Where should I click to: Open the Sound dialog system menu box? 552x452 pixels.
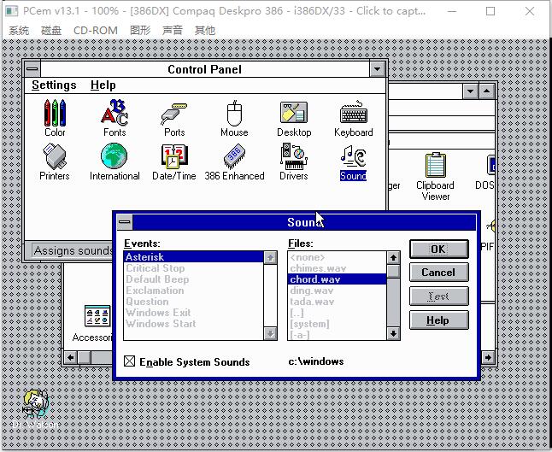124,222
